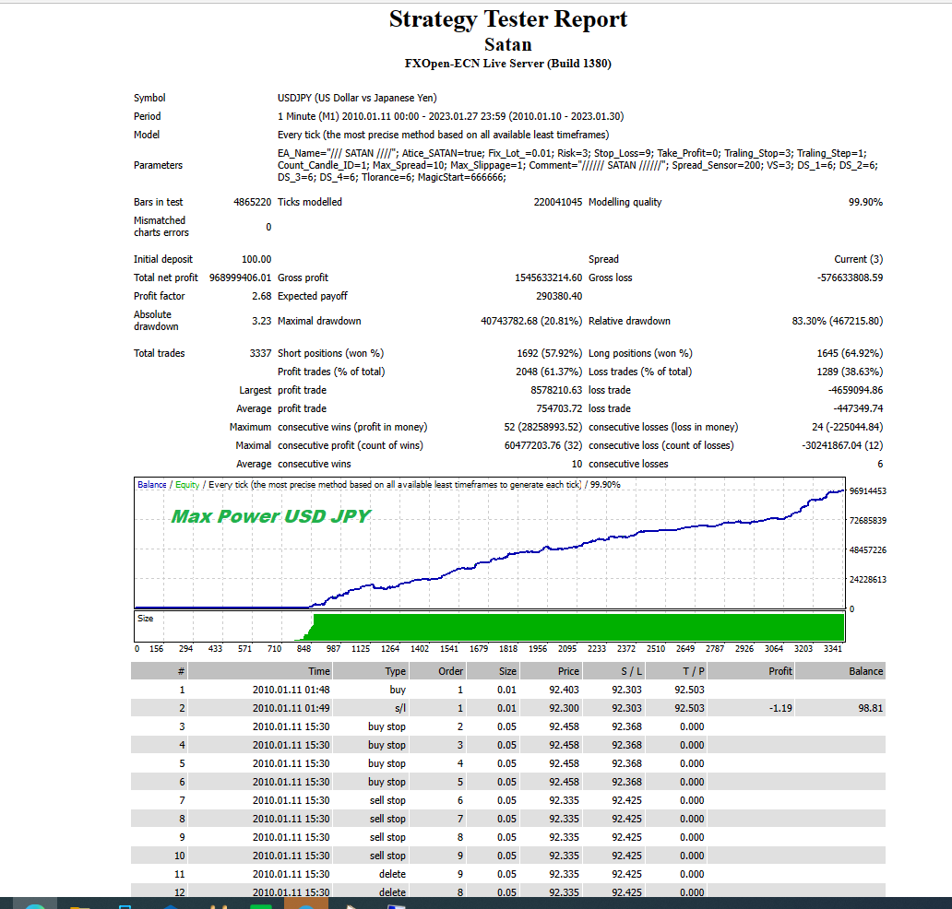Click largest loss trade value -4659094.86
This screenshot has width=952, height=909.
coord(855,390)
